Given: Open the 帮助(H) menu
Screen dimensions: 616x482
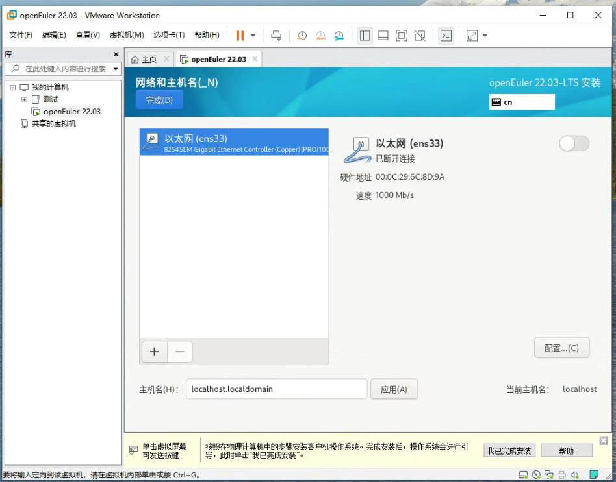Looking at the screenshot, I should 207,35.
